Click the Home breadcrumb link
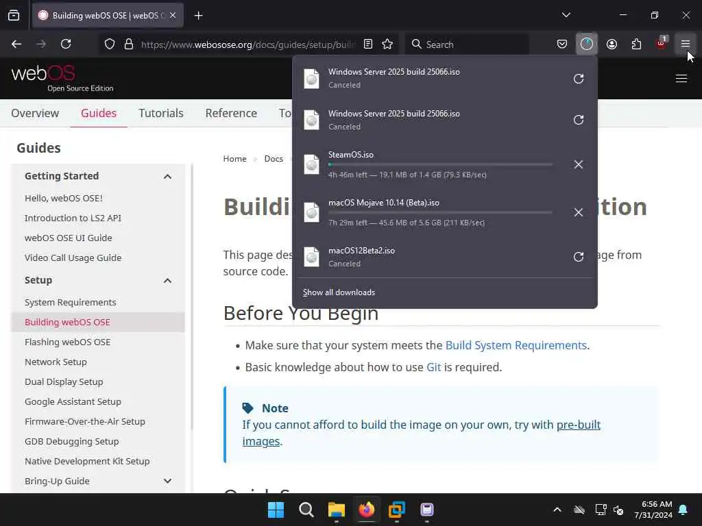 click(234, 159)
